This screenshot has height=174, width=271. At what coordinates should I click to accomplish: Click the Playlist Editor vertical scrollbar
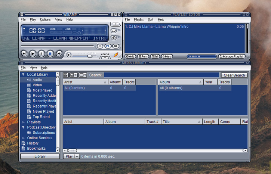click(247, 38)
